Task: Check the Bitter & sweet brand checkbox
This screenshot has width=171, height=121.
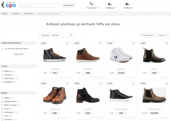Action: [2, 105]
